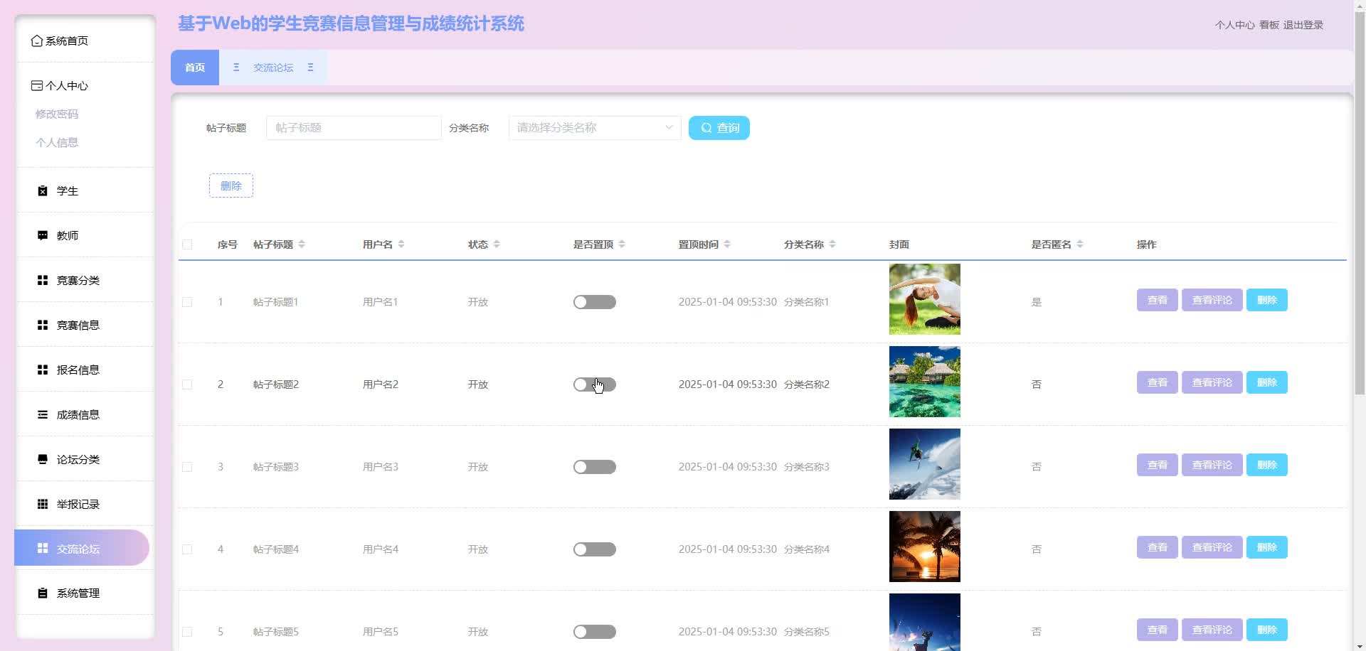Screen dimensions: 1366x651
Task: Tick the checkbox for row 2
Action: pos(187,384)
